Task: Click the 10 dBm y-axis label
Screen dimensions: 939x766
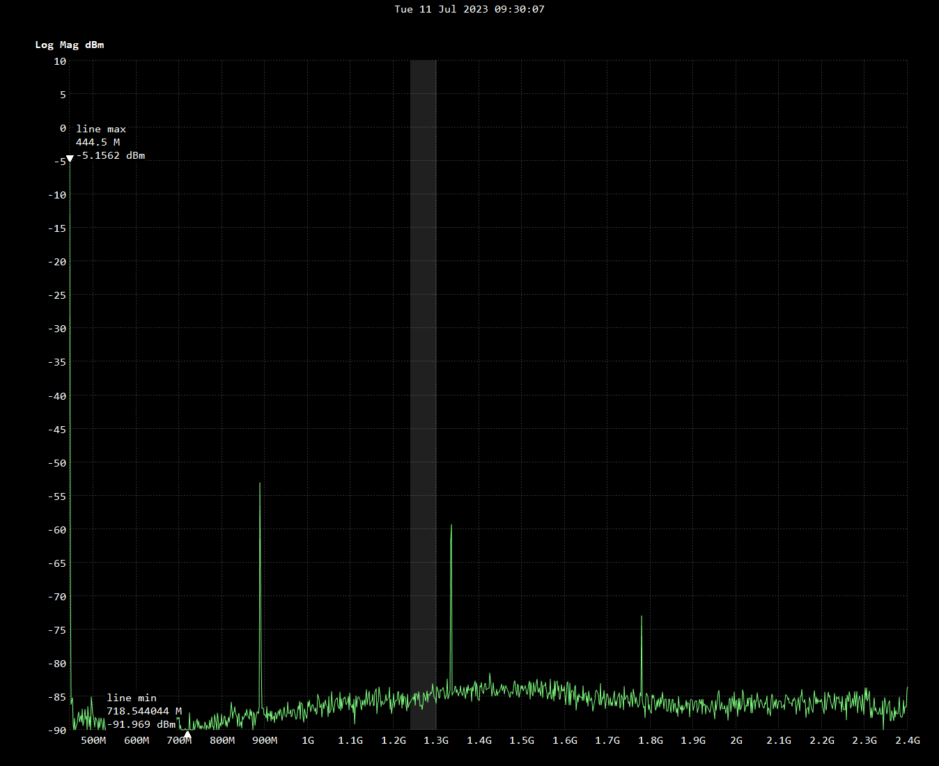Action: pos(60,61)
